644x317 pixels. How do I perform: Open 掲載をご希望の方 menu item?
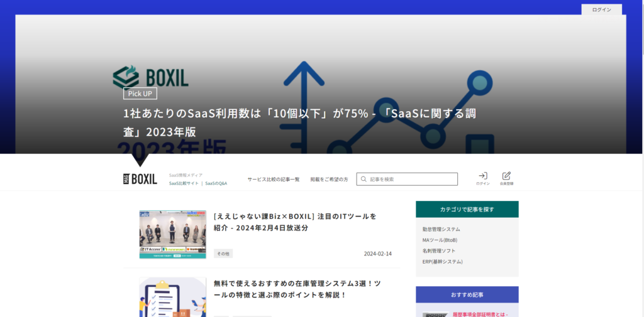pos(328,180)
